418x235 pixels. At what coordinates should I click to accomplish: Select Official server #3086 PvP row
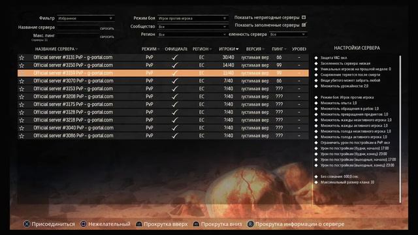point(163,136)
